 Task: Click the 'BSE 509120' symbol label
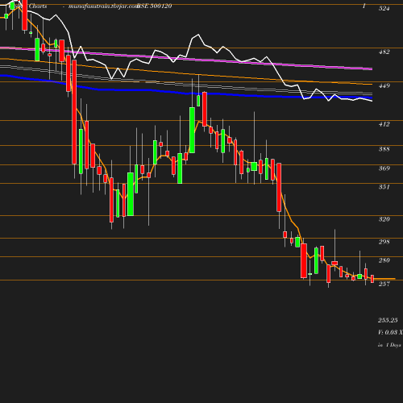[154, 6]
